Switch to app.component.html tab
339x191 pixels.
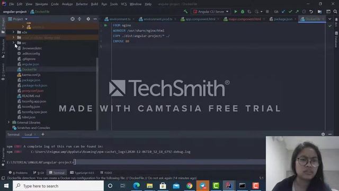tap(200, 19)
